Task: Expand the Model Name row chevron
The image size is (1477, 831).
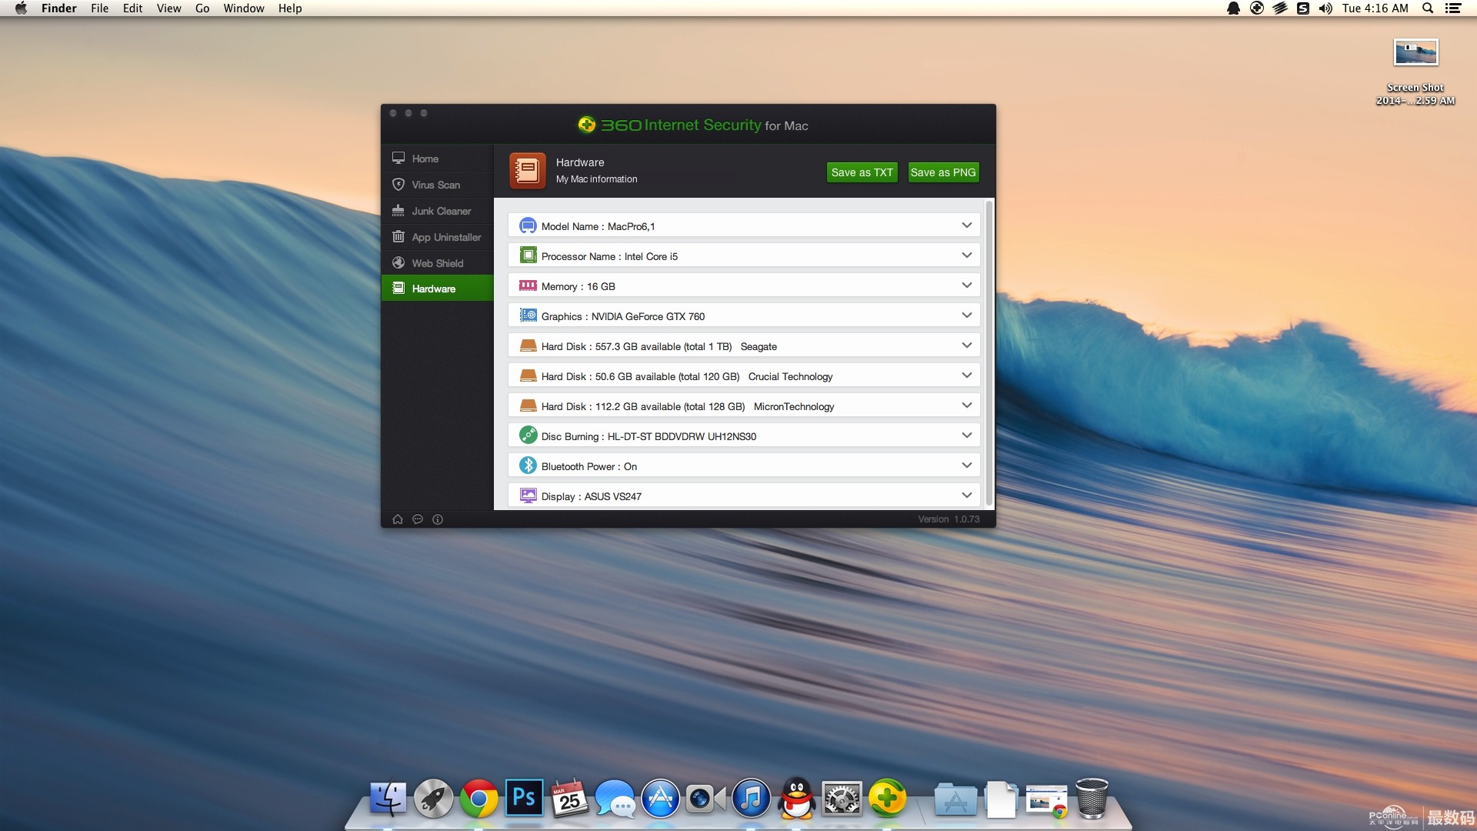Action: [966, 225]
